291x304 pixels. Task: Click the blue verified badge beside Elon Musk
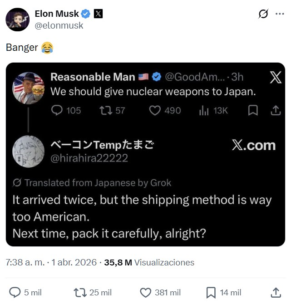(85, 14)
